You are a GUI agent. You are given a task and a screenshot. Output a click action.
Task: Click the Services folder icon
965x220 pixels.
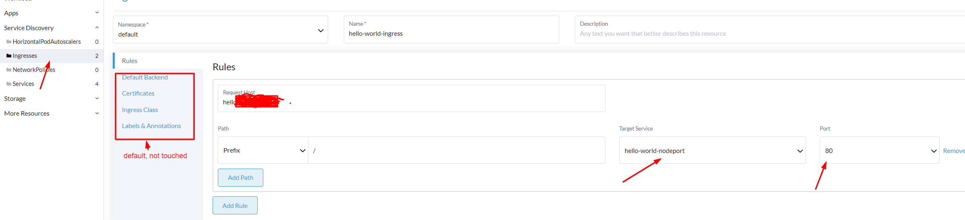9,84
